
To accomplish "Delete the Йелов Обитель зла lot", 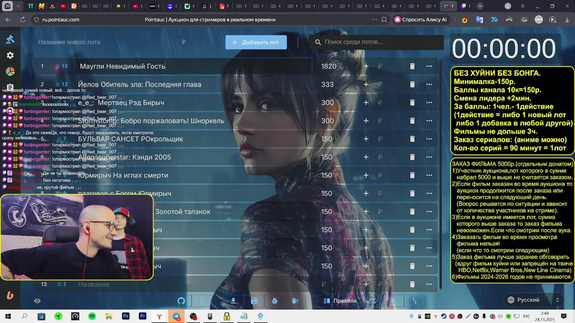I will coord(412,84).
